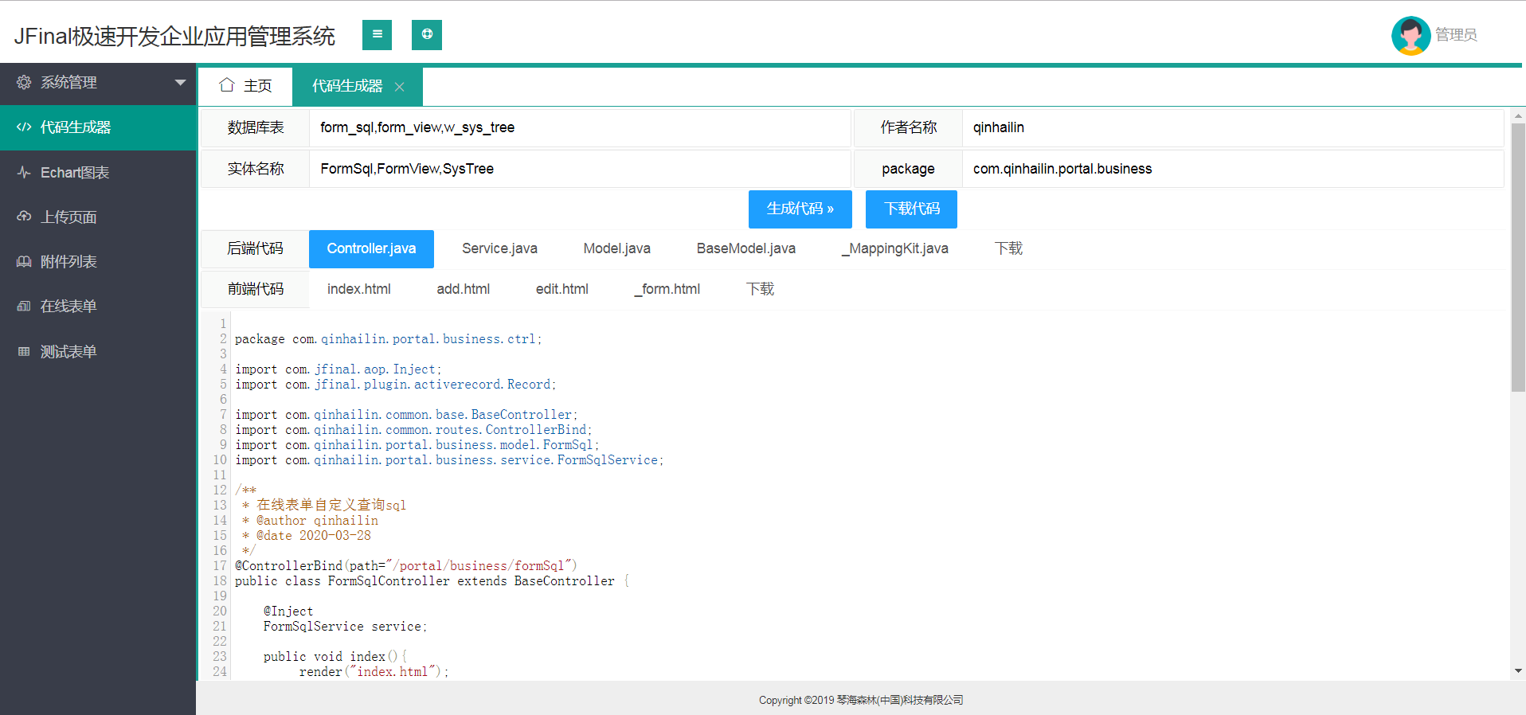Toggle sidebar with the hamburger menu icon

tap(377, 34)
